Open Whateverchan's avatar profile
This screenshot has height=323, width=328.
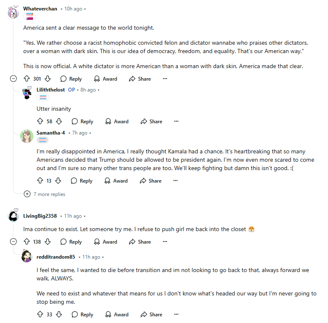(x=13, y=13)
